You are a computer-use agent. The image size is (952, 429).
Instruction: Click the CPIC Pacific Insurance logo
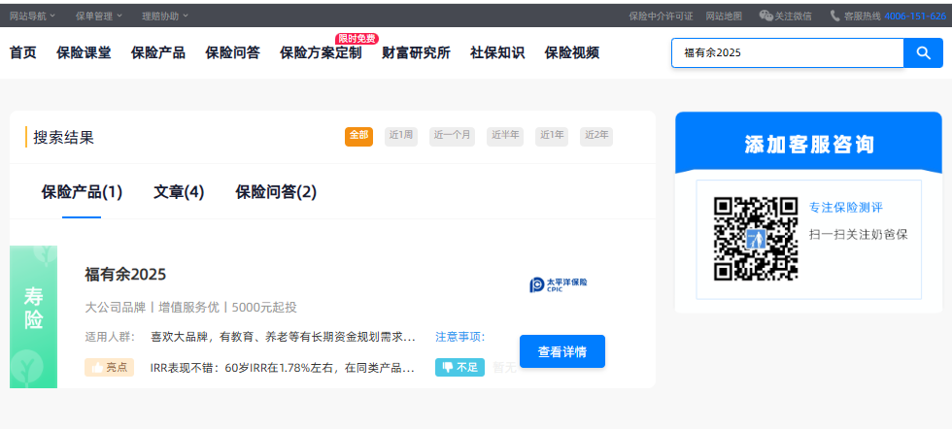(559, 284)
